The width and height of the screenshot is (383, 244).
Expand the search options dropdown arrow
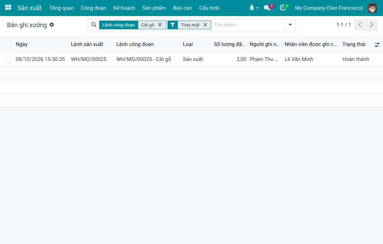point(290,25)
